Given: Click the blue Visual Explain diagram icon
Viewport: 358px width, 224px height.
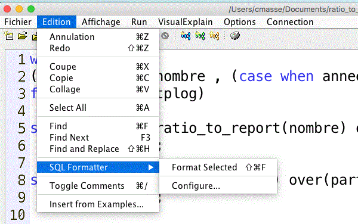Looking at the screenshot, I should coord(186,36).
